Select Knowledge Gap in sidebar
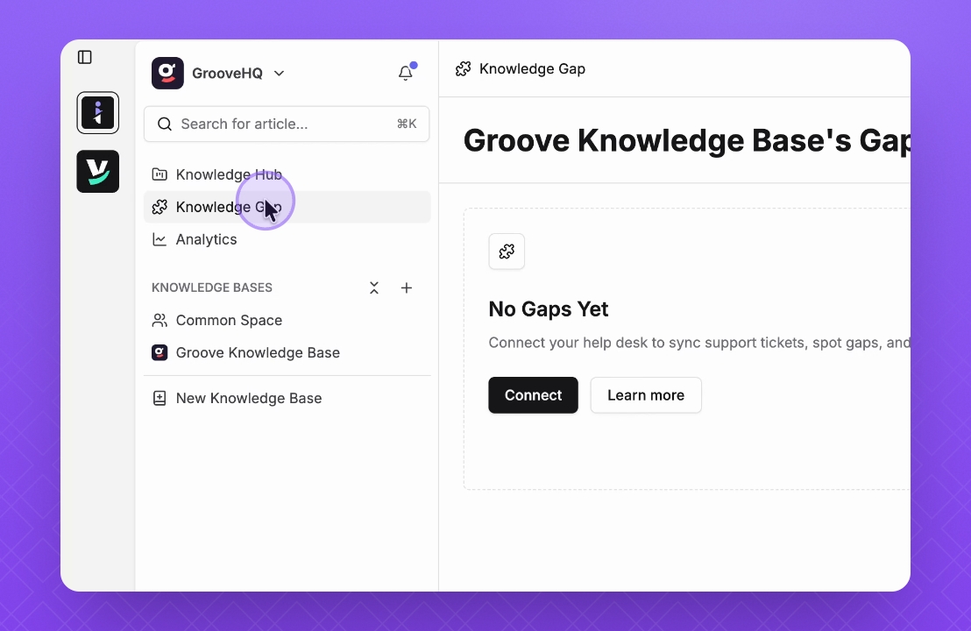This screenshot has width=971, height=631. point(287,207)
